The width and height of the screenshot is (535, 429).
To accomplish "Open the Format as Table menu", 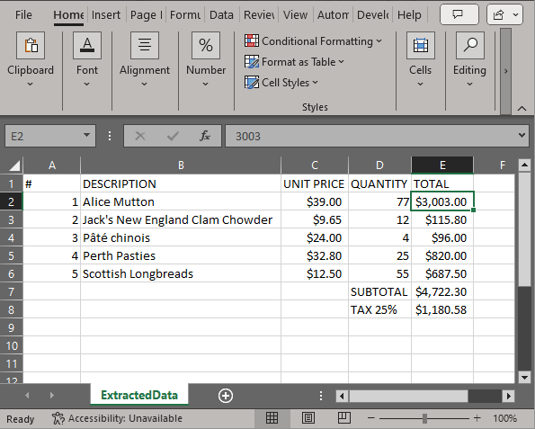I will 294,62.
